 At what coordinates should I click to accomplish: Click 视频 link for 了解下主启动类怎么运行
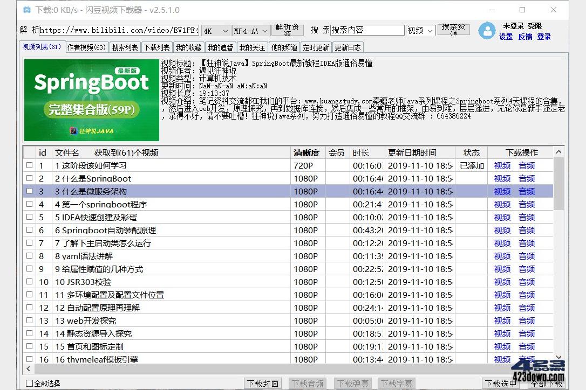tap(502, 243)
